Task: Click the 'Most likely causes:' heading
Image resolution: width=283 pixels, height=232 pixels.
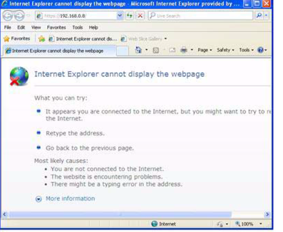Action: 61,160
